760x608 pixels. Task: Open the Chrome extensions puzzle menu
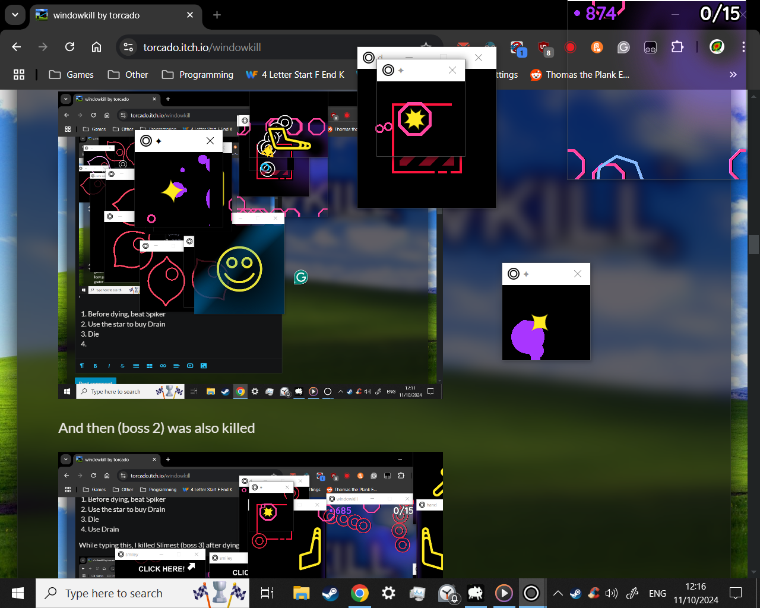coord(677,47)
